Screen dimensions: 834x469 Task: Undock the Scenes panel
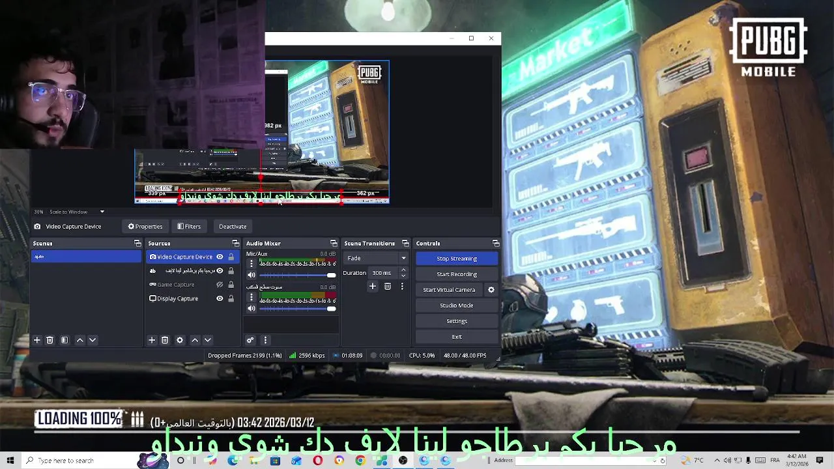(137, 244)
